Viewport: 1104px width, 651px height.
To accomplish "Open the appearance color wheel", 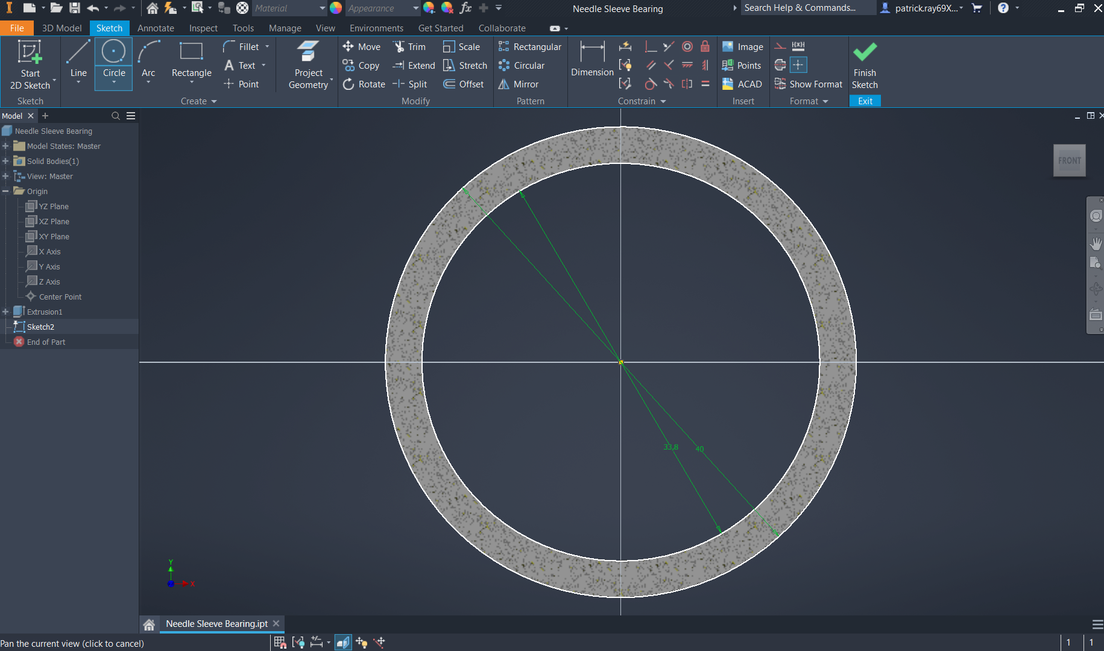I will pos(336,8).
